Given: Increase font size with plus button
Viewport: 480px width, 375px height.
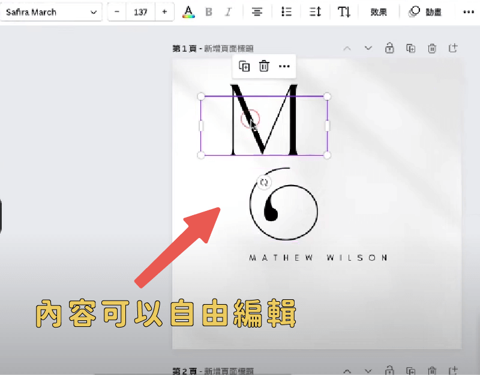Looking at the screenshot, I should 164,12.
